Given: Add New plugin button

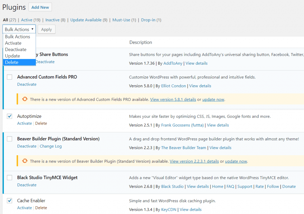Looking at the screenshot, I should pyautogui.click(x=40, y=7).
